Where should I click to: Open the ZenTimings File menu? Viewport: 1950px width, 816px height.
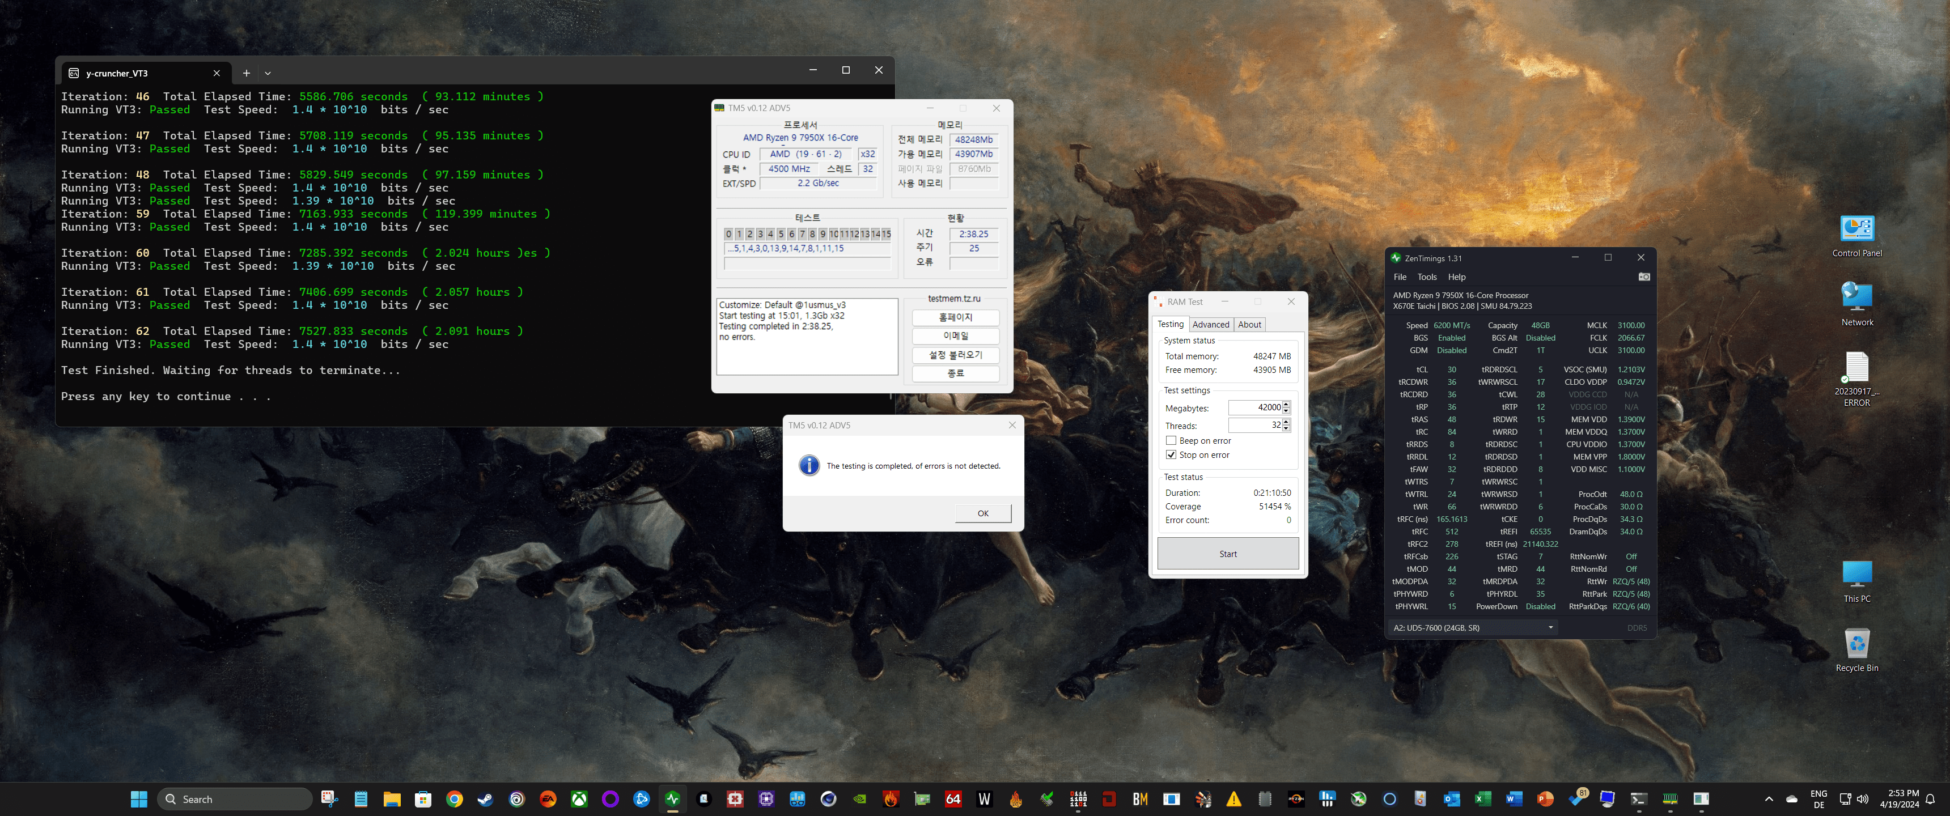coord(1400,277)
